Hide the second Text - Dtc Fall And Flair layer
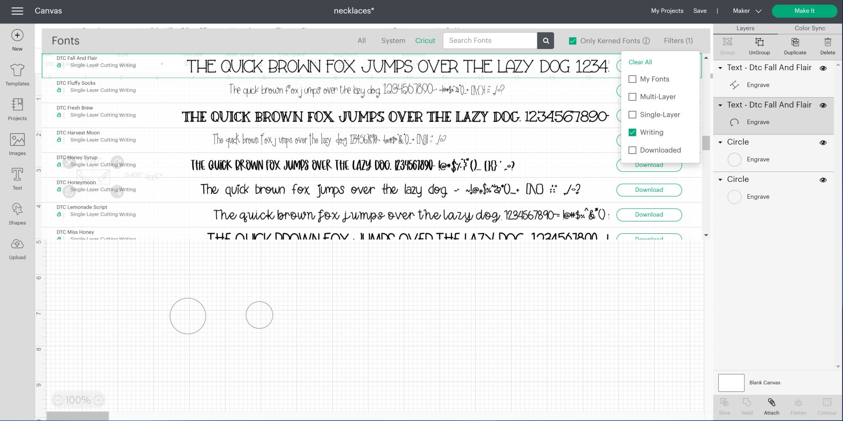This screenshot has height=421, width=843. point(823,105)
